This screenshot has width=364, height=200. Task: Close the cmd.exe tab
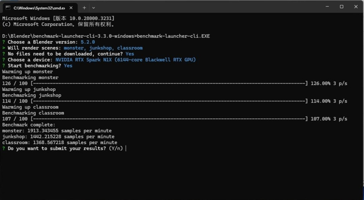[x=71, y=8]
